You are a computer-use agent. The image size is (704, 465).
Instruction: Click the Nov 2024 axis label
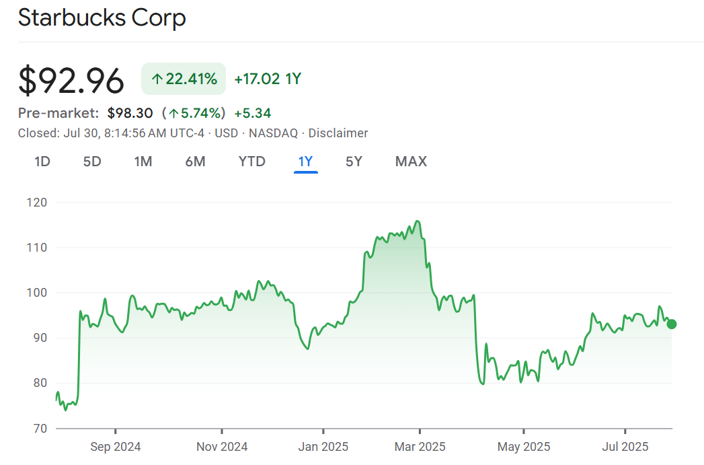coord(222,447)
